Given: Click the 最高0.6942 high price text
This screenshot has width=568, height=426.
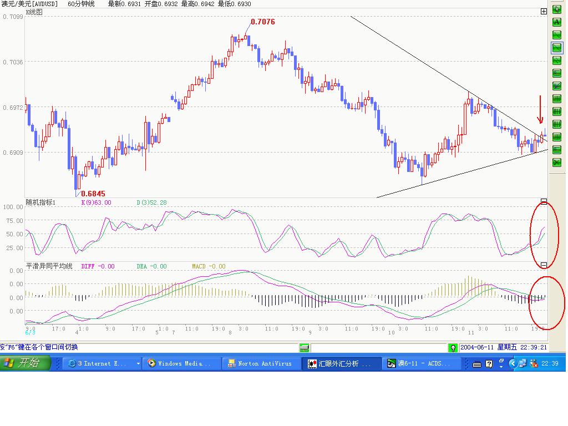Looking at the screenshot, I should tap(197, 4).
